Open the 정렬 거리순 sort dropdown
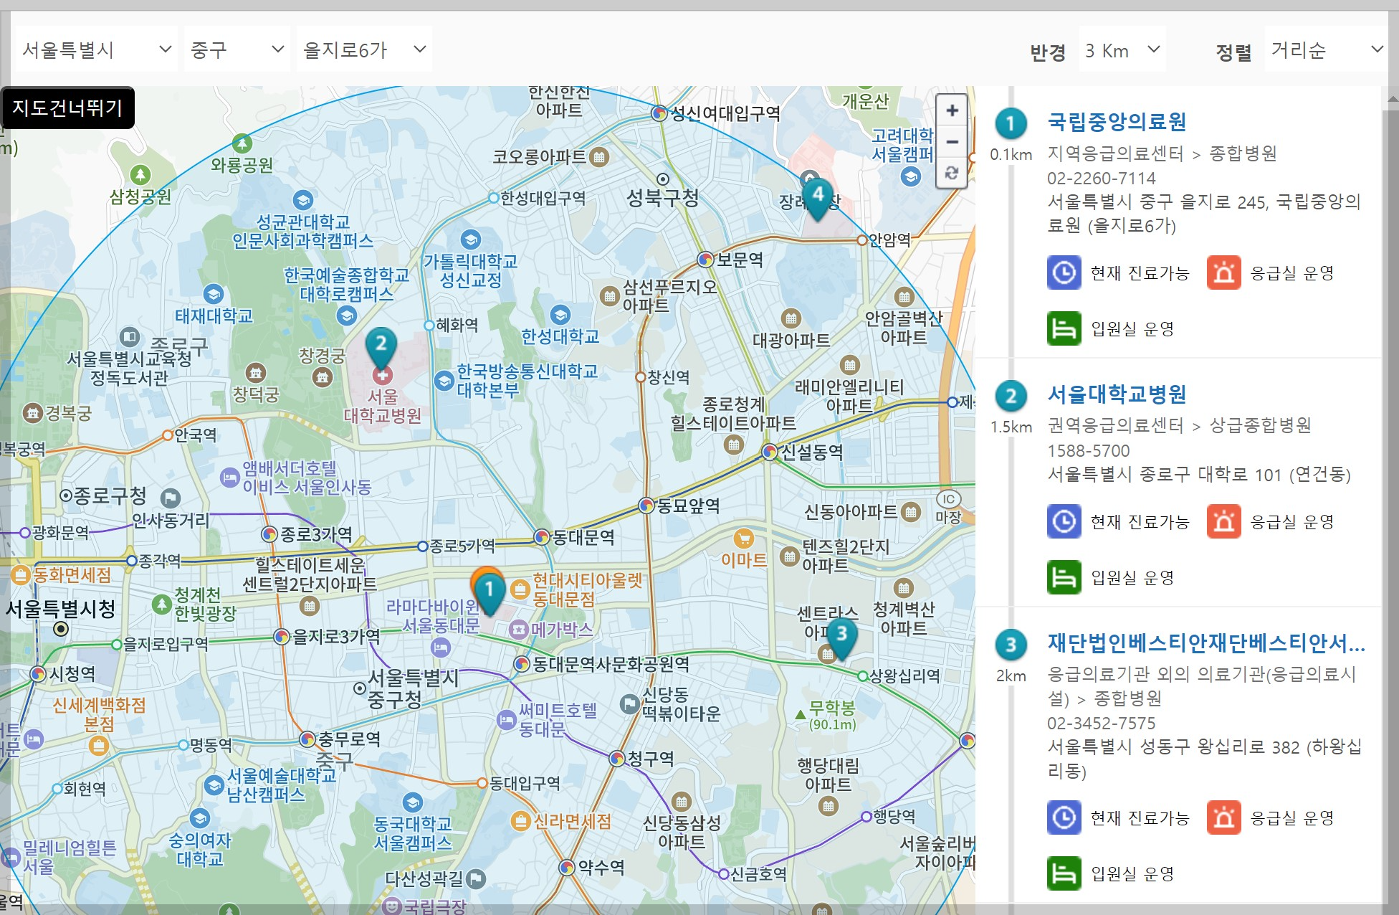Screen dimensions: 1399x915 coord(1325,49)
